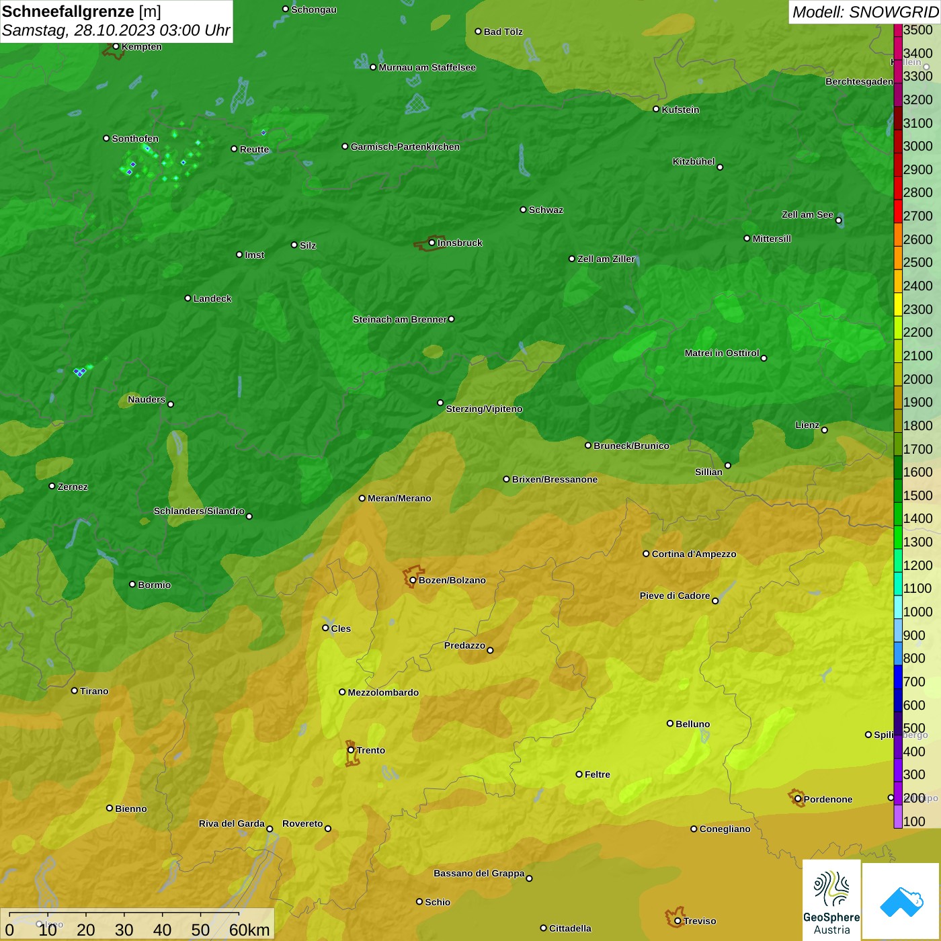Image resolution: width=941 pixels, height=941 pixels.
Task: Click the 'Belluno' label
Action: pos(692,724)
